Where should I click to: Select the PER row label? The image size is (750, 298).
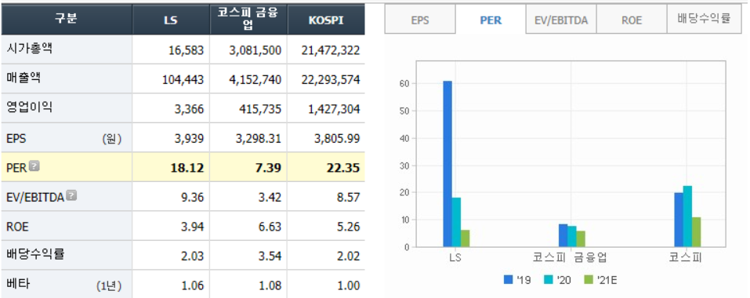[x=17, y=168]
